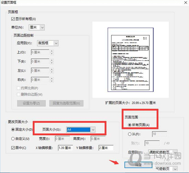Open the 偶数和奇数页 dropdown

pos(163,152)
